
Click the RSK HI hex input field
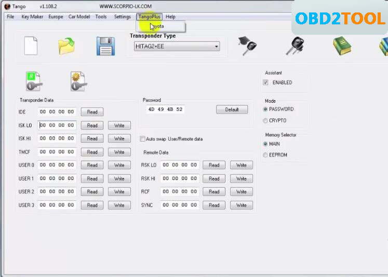180,178
